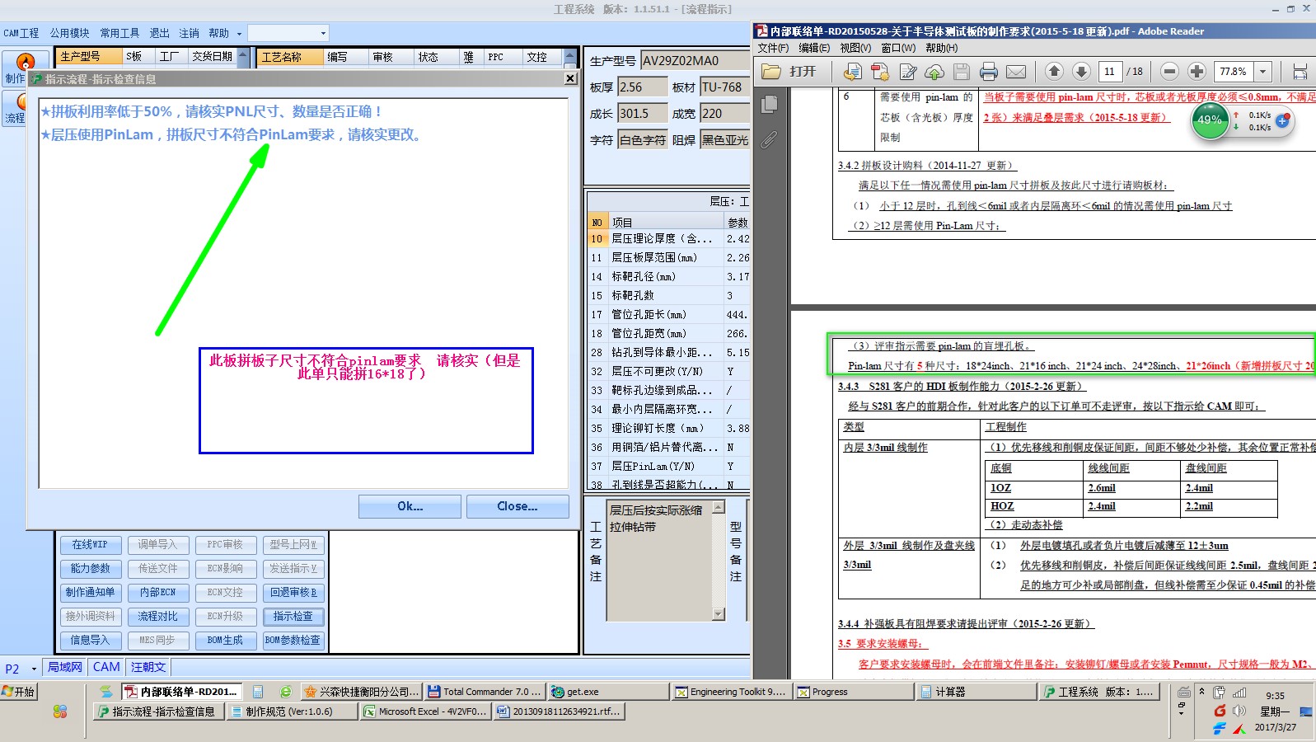1316x742 pixels.
Task: Open the CAM工程 menu
Action: pos(21,33)
